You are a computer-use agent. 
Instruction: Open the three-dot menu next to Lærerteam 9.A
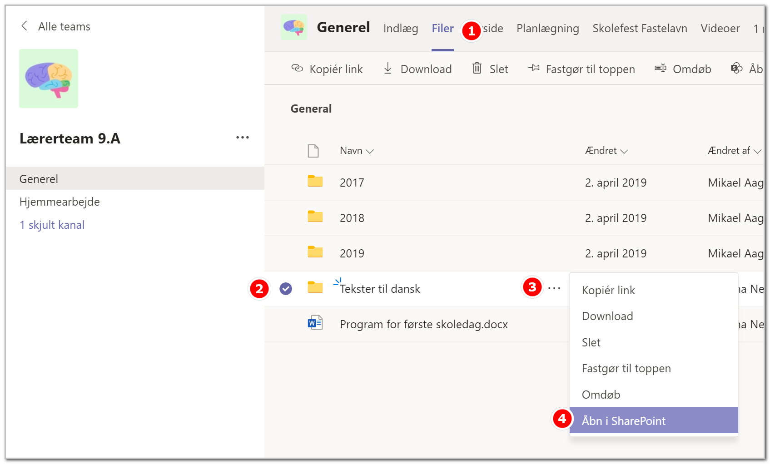243,137
